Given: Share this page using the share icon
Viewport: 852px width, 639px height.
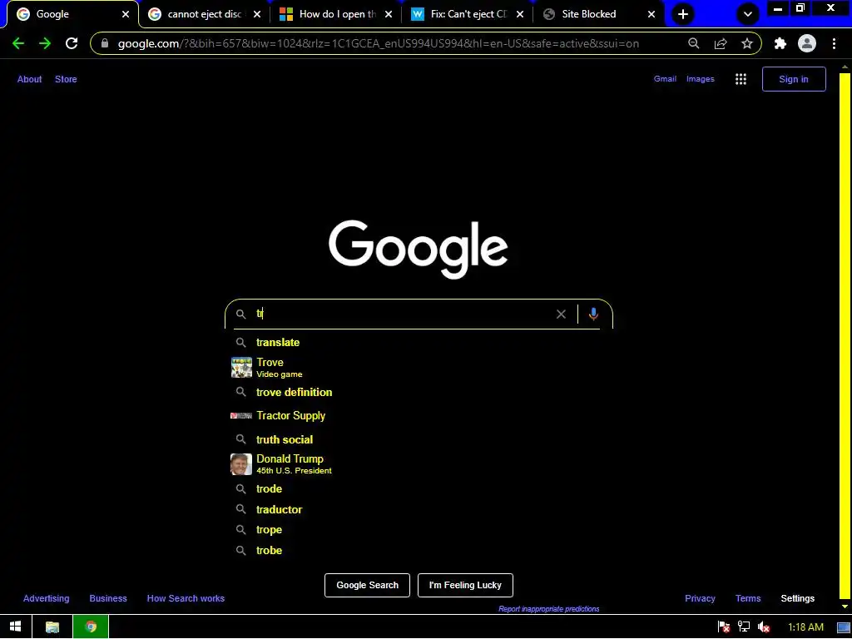Looking at the screenshot, I should (721, 43).
